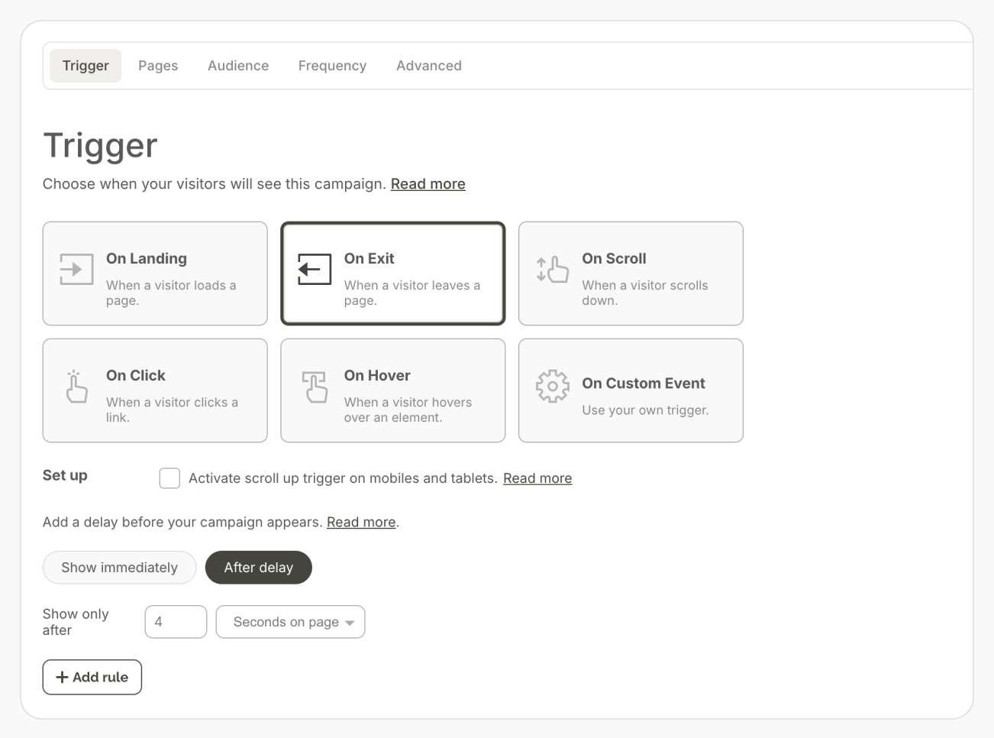The width and height of the screenshot is (994, 738).
Task: Choose the On Scroll hand icon
Action: 553,269
